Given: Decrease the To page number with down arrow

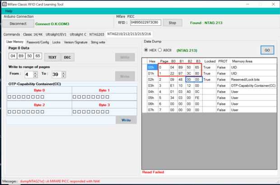Looking at the screenshot, I should 63,76.
